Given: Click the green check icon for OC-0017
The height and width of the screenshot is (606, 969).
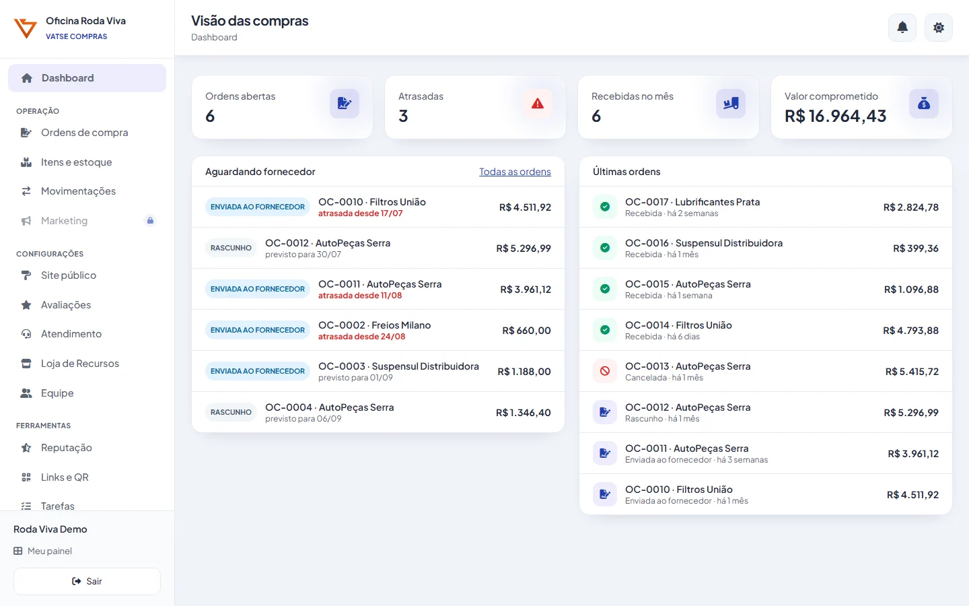Looking at the screenshot, I should pyautogui.click(x=605, y=207).
